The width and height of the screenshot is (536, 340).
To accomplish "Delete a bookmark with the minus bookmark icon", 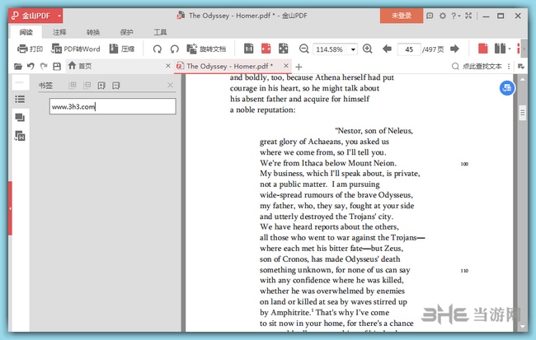I will pyautogui.click(x=116, y=86).
